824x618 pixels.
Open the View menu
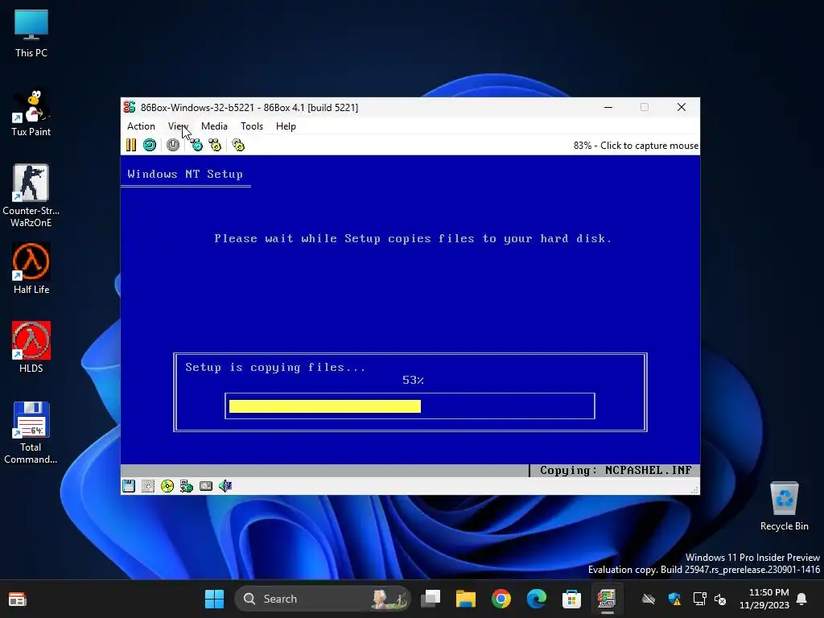(x=178, y=126)
